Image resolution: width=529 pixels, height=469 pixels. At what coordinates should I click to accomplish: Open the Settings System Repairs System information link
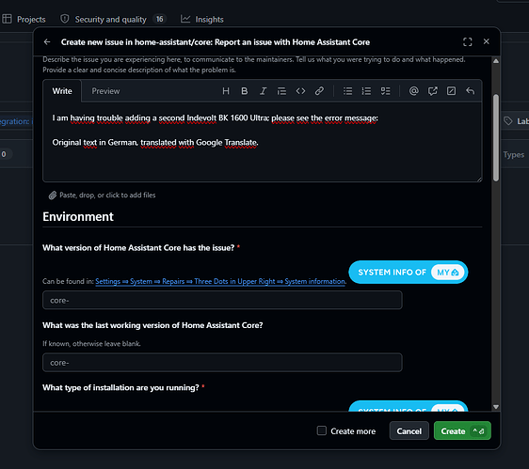coord(220,281)
